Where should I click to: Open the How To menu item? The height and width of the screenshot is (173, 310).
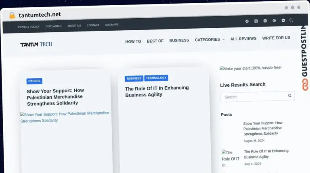pos(133,42)
